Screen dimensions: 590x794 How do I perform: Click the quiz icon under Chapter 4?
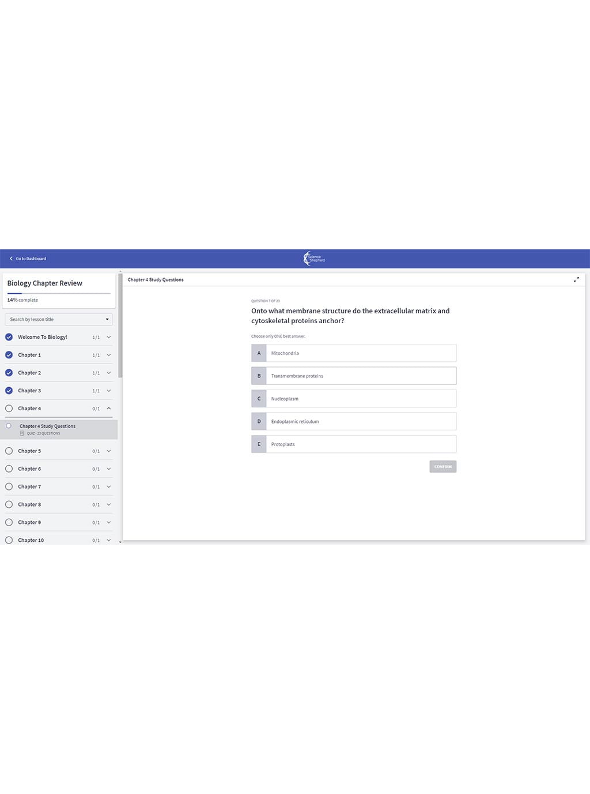pyautogui.click(x=22, y=433)
